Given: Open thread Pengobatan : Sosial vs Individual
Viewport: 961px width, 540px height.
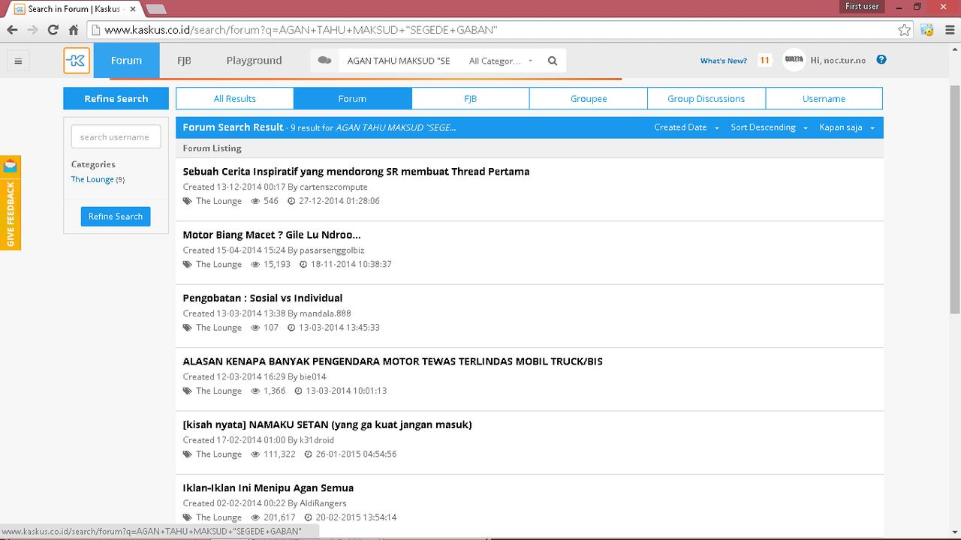Looking at the screenshot, I should [263, 298].
